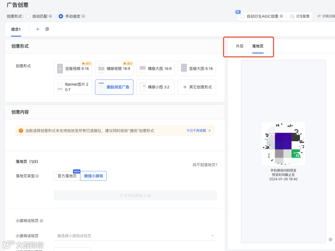This screenshot has height=251, width=335.
Task: Open 衍生配置 settings
Action: [300, 16]
